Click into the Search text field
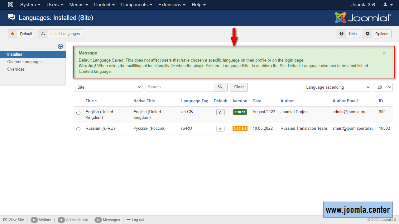399x224 pixels. [180, 87]
